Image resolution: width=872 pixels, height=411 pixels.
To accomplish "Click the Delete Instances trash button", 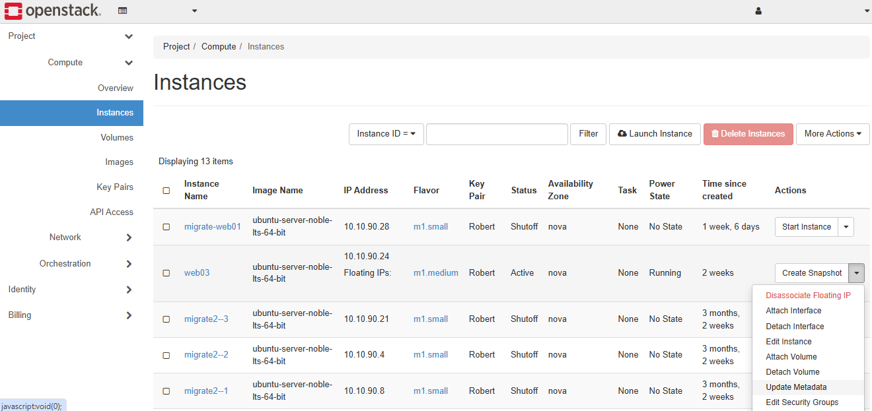I will pyautogui.click(x=748, y=134).
